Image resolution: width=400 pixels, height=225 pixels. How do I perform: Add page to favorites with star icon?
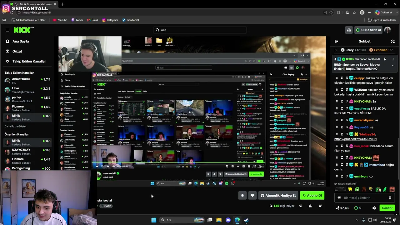[x=331, y=12]
